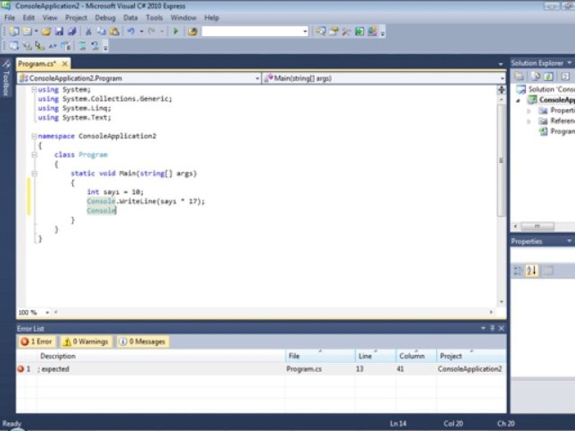
Task: Click the New Project toolbar icon
Action: coord(14,32)
